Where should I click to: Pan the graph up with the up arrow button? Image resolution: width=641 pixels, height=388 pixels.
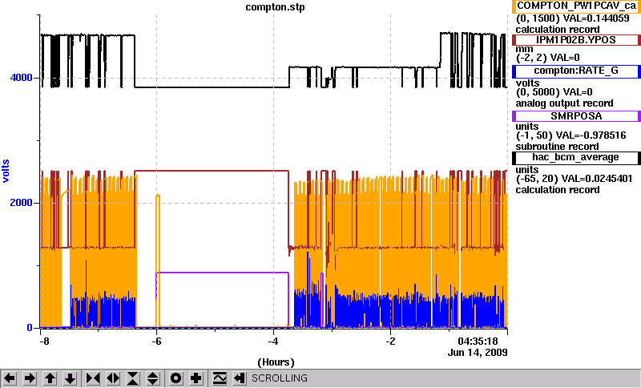pos(50,378)
